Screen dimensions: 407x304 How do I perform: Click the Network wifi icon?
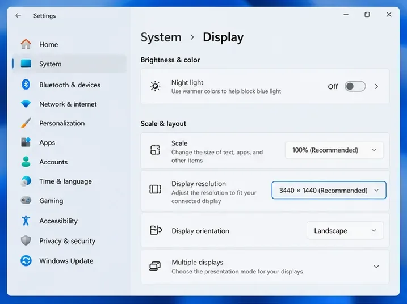(26, 104)
